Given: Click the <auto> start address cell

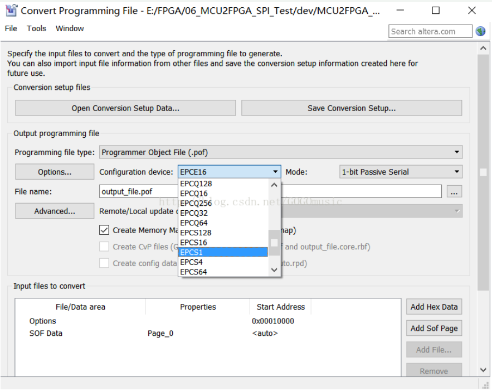Looking at the screenshot, I should (x=265, y=333).
